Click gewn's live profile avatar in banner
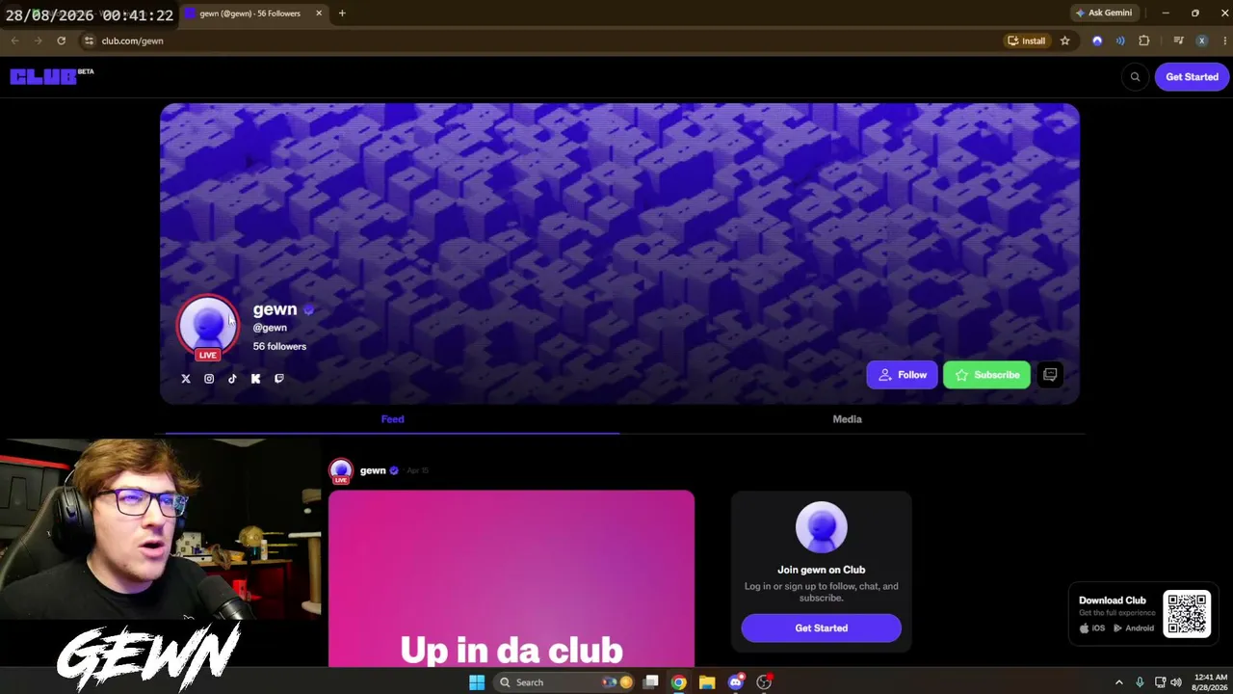The height and width of the screenshot is (694, 1233). (207, 326)
